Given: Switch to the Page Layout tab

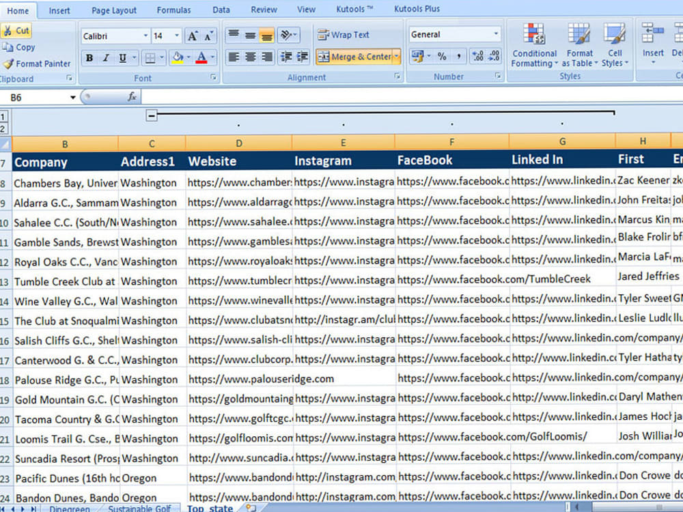Looking at the screenshot, I should pos(113,10).
